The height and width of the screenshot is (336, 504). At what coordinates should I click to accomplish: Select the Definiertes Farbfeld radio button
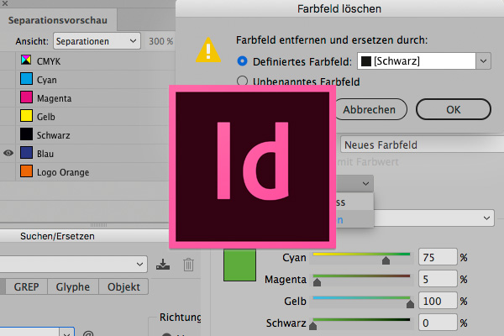tap(244, 61)
